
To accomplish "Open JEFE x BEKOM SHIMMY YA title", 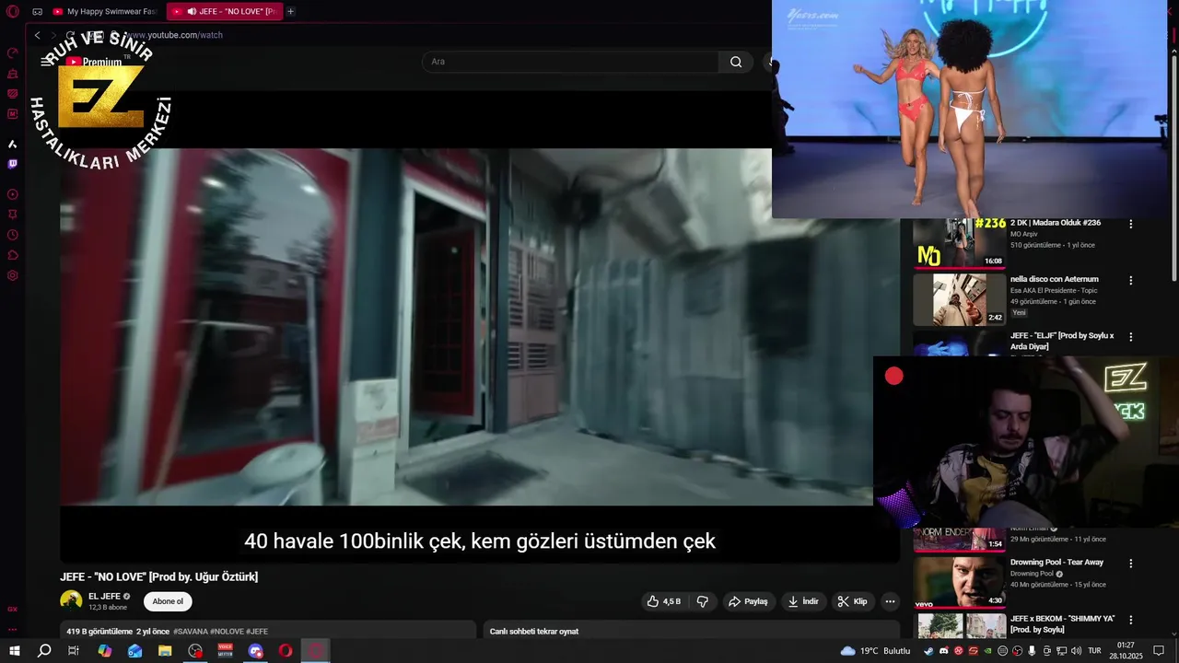I will click(1062, 623).
